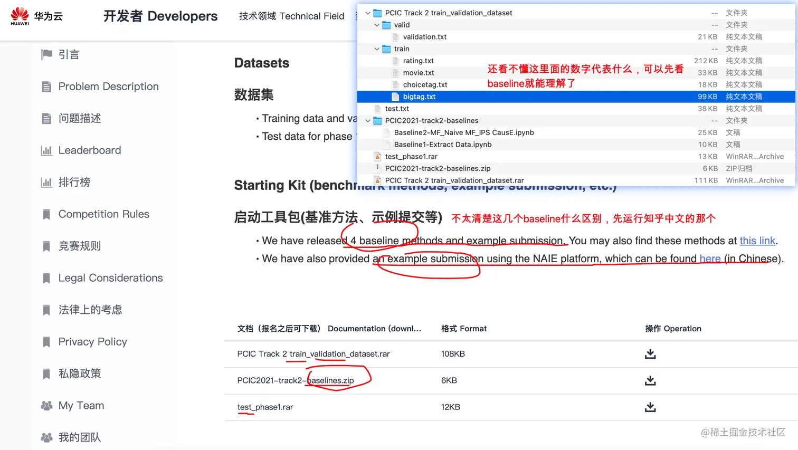Open 开发者 Developers section
Screen dimensions: 798x450
[160, 16]
